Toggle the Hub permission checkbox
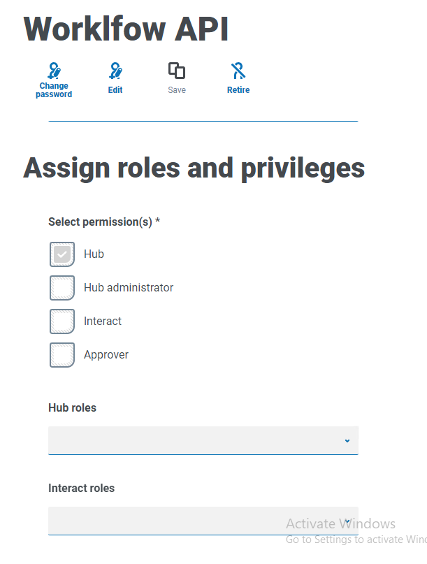This screenshot has height=564, width=427. (x=62, y=254)
